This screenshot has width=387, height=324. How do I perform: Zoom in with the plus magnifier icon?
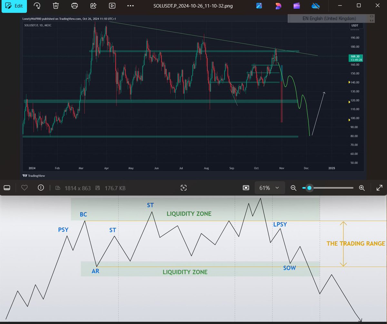pos(362,188)
